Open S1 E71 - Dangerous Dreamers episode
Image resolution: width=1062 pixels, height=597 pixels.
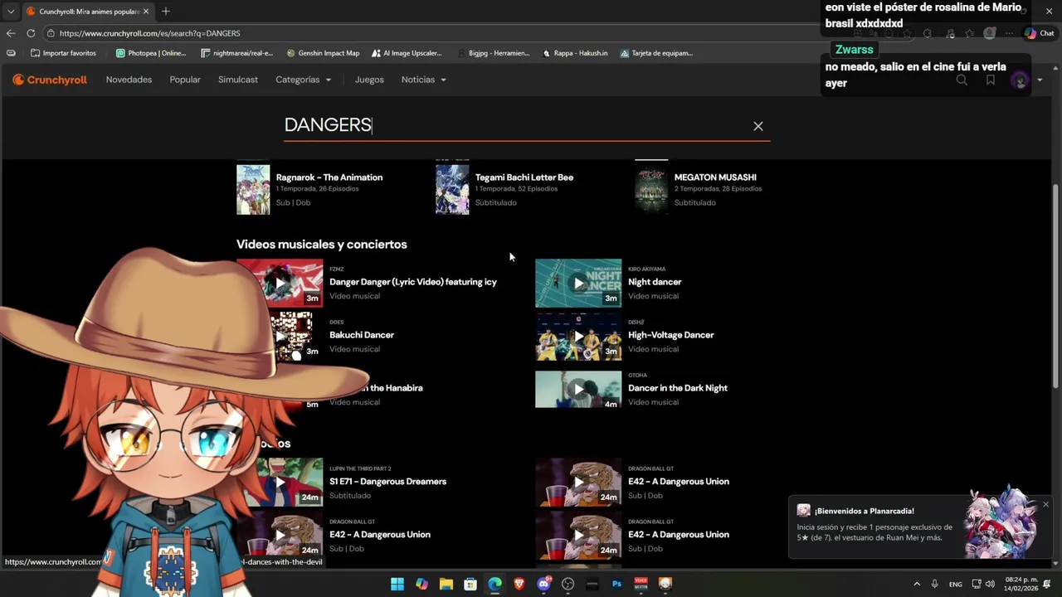pyautogui.click(x=387, y=482)
